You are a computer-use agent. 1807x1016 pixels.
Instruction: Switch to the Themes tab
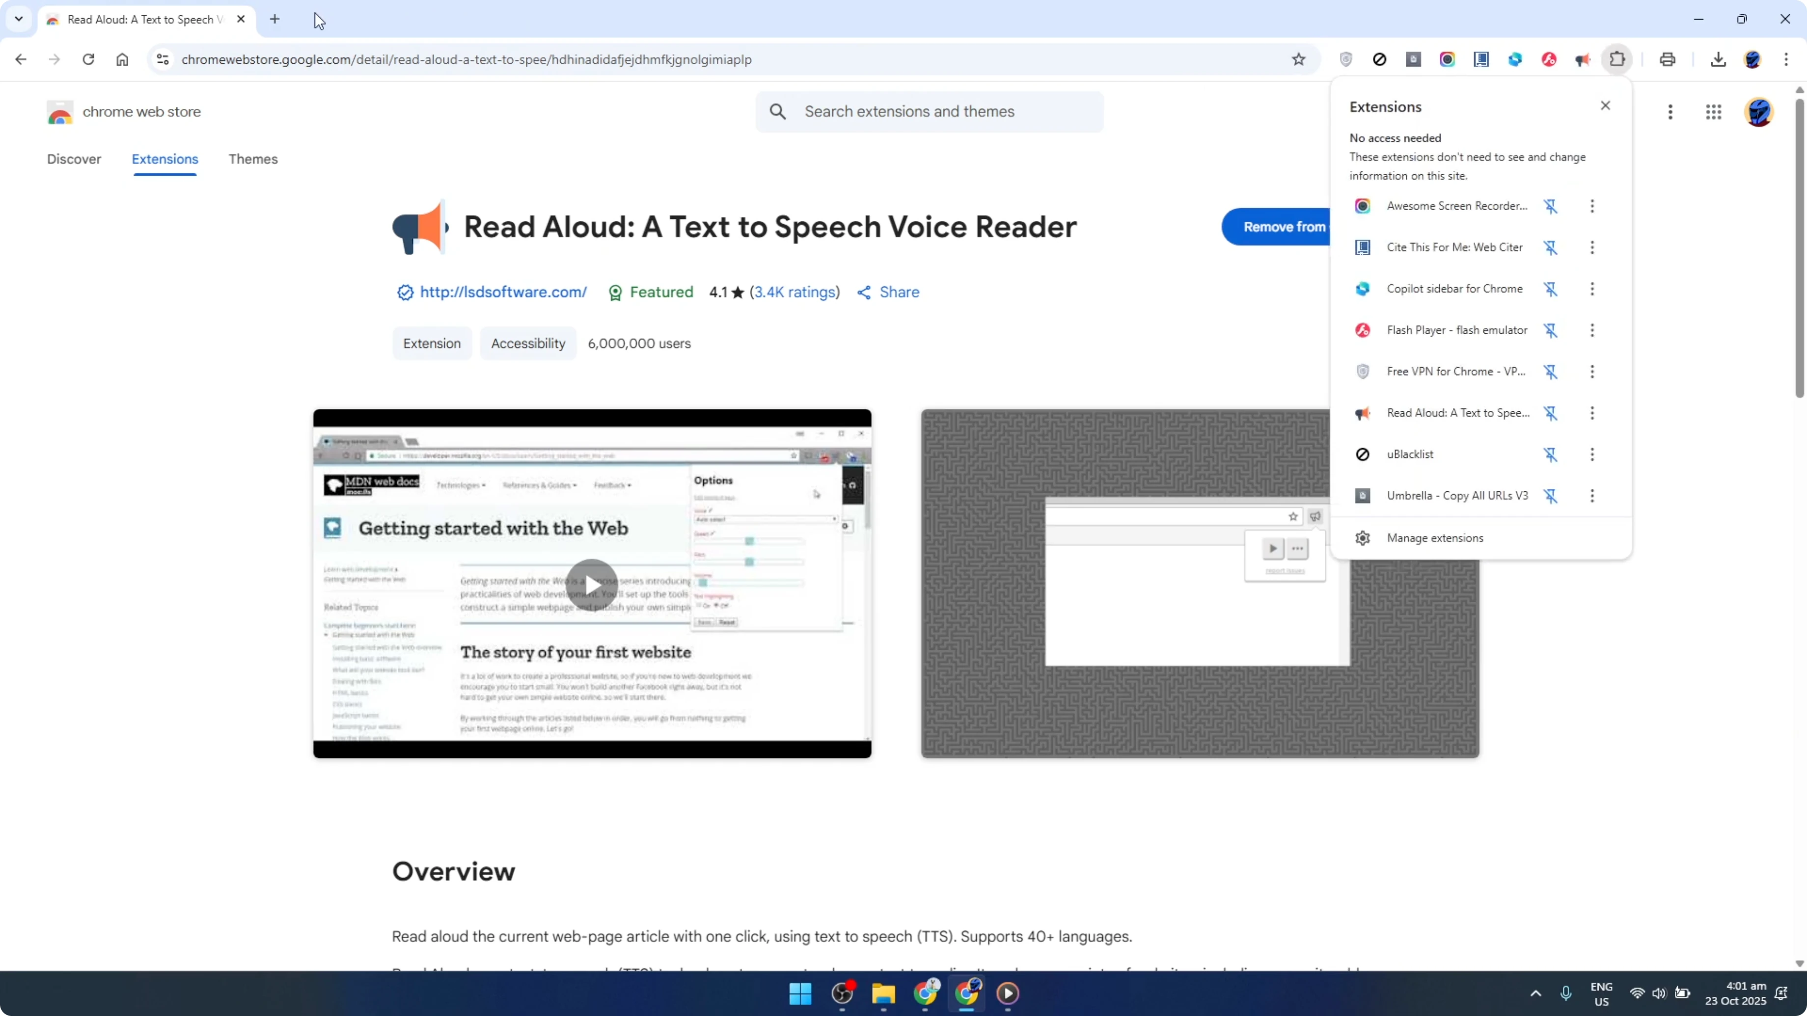pyautogui.click(x=253, y=159)
